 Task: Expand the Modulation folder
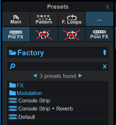coord(58,93)
